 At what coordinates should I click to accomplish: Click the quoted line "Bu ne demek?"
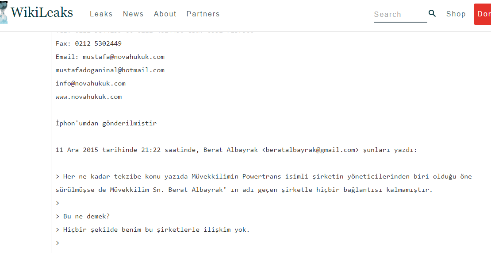pyautogui.click(x=86, y=216)
